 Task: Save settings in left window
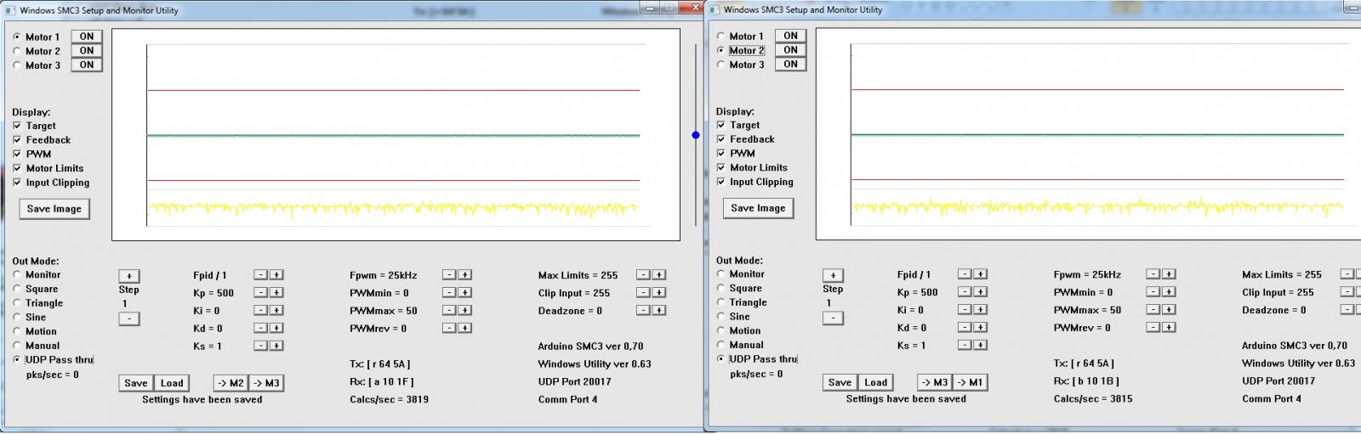pyautogui.click(x=136, y=384)
